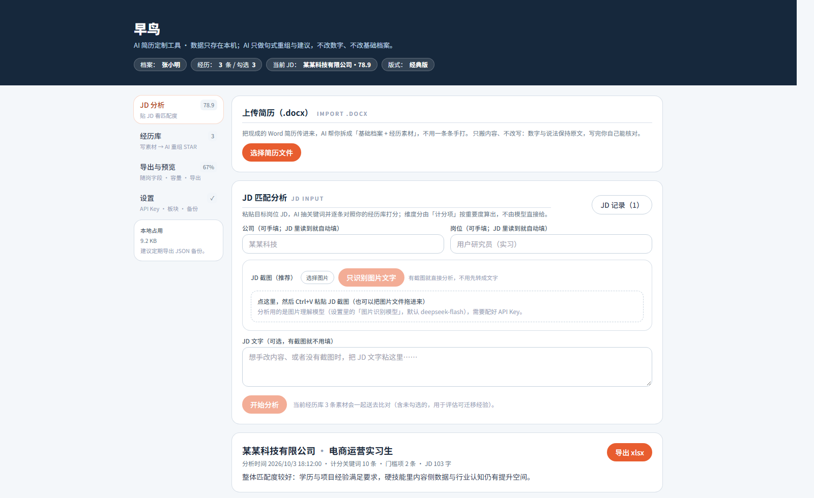Open JD 记录 (1) history
This screenshot has height=498, width=814.
[622, 205]
